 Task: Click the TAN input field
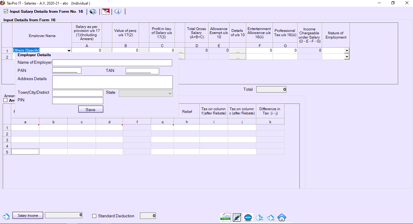pyautogui.click(x=142, y=71)
